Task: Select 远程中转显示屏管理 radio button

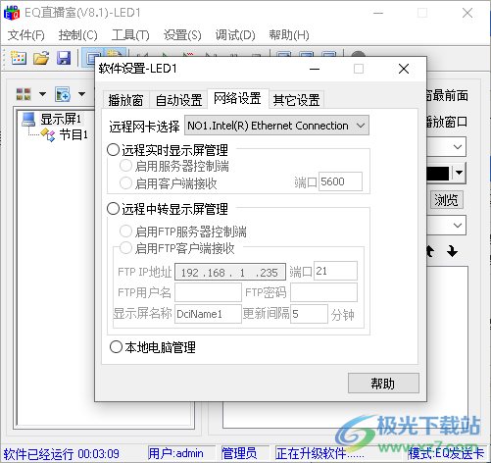Action: [x=114, y=209]
